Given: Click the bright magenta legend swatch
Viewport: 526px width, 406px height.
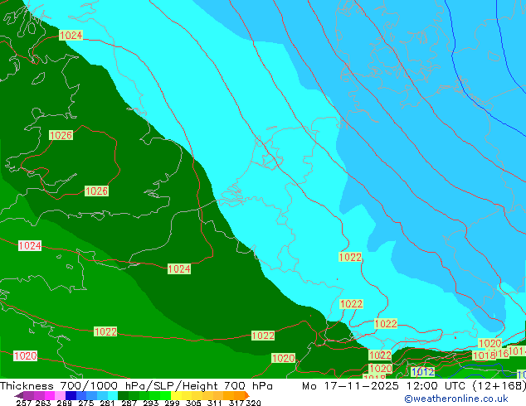Looking at the screenshot, I should pyautogui.click(x=50, y=395).
